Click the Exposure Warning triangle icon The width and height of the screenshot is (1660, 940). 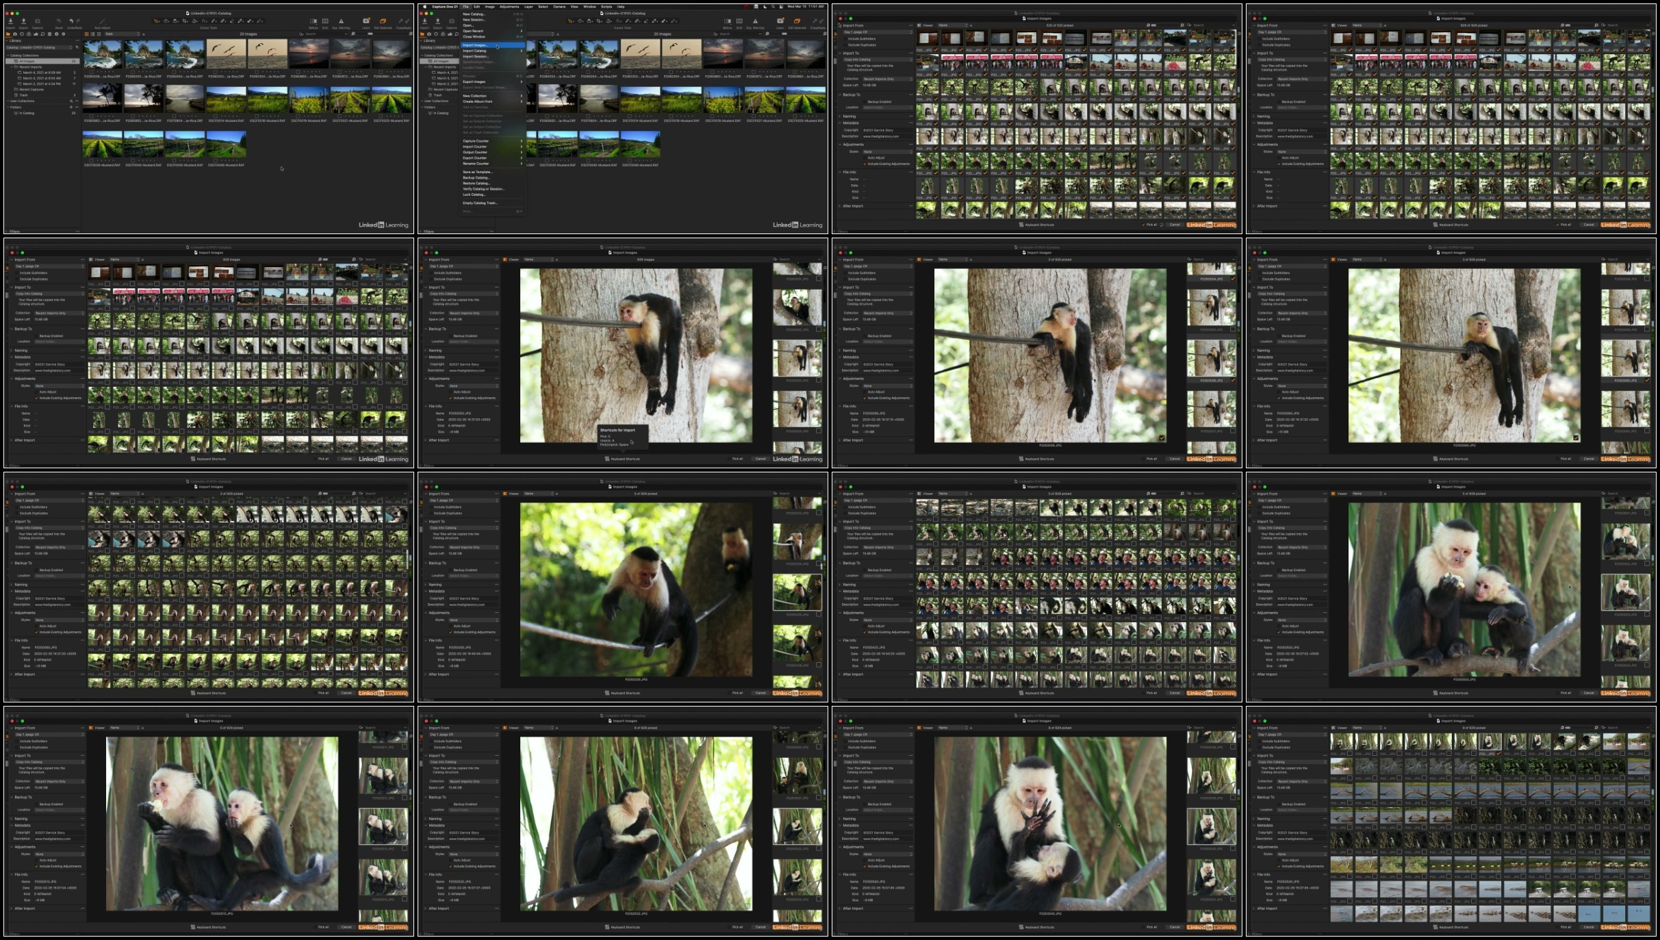pyautogui.click(x=341, y=21)
